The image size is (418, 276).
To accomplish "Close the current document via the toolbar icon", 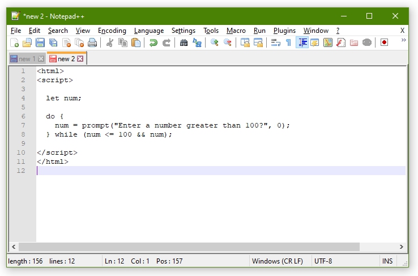I will coord(66,43).
